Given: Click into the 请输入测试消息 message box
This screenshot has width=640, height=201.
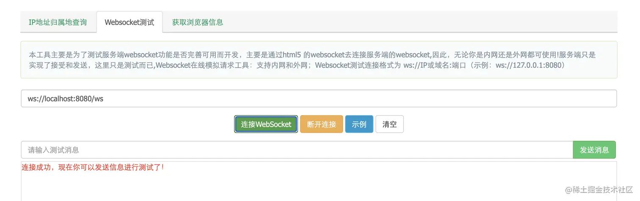Looking at the screenshot, I should (297, 150).
